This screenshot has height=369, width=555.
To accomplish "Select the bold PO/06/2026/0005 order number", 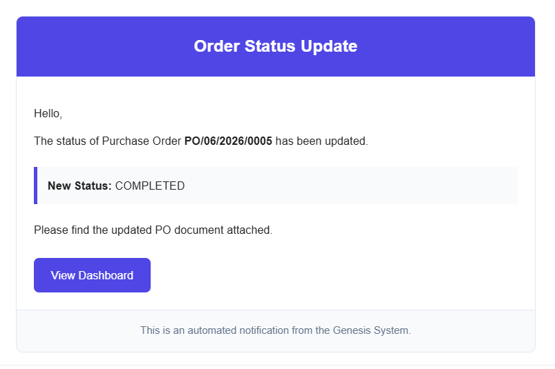I will point(228,141).
